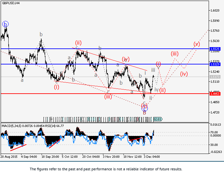Select the circled blue b wave label
The height and width of the screenshot is (177, 224).
tap(5, 24)
